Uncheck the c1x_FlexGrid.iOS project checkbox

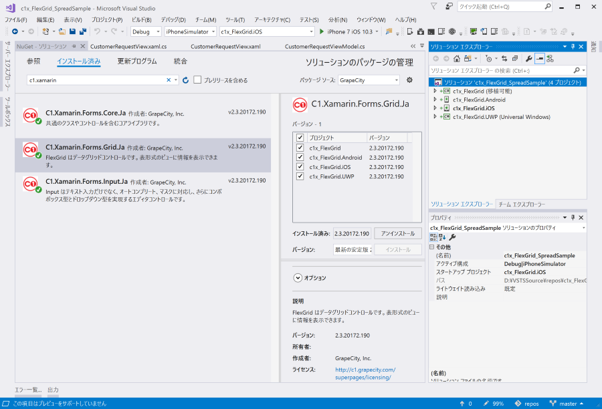tap(300, 166)
